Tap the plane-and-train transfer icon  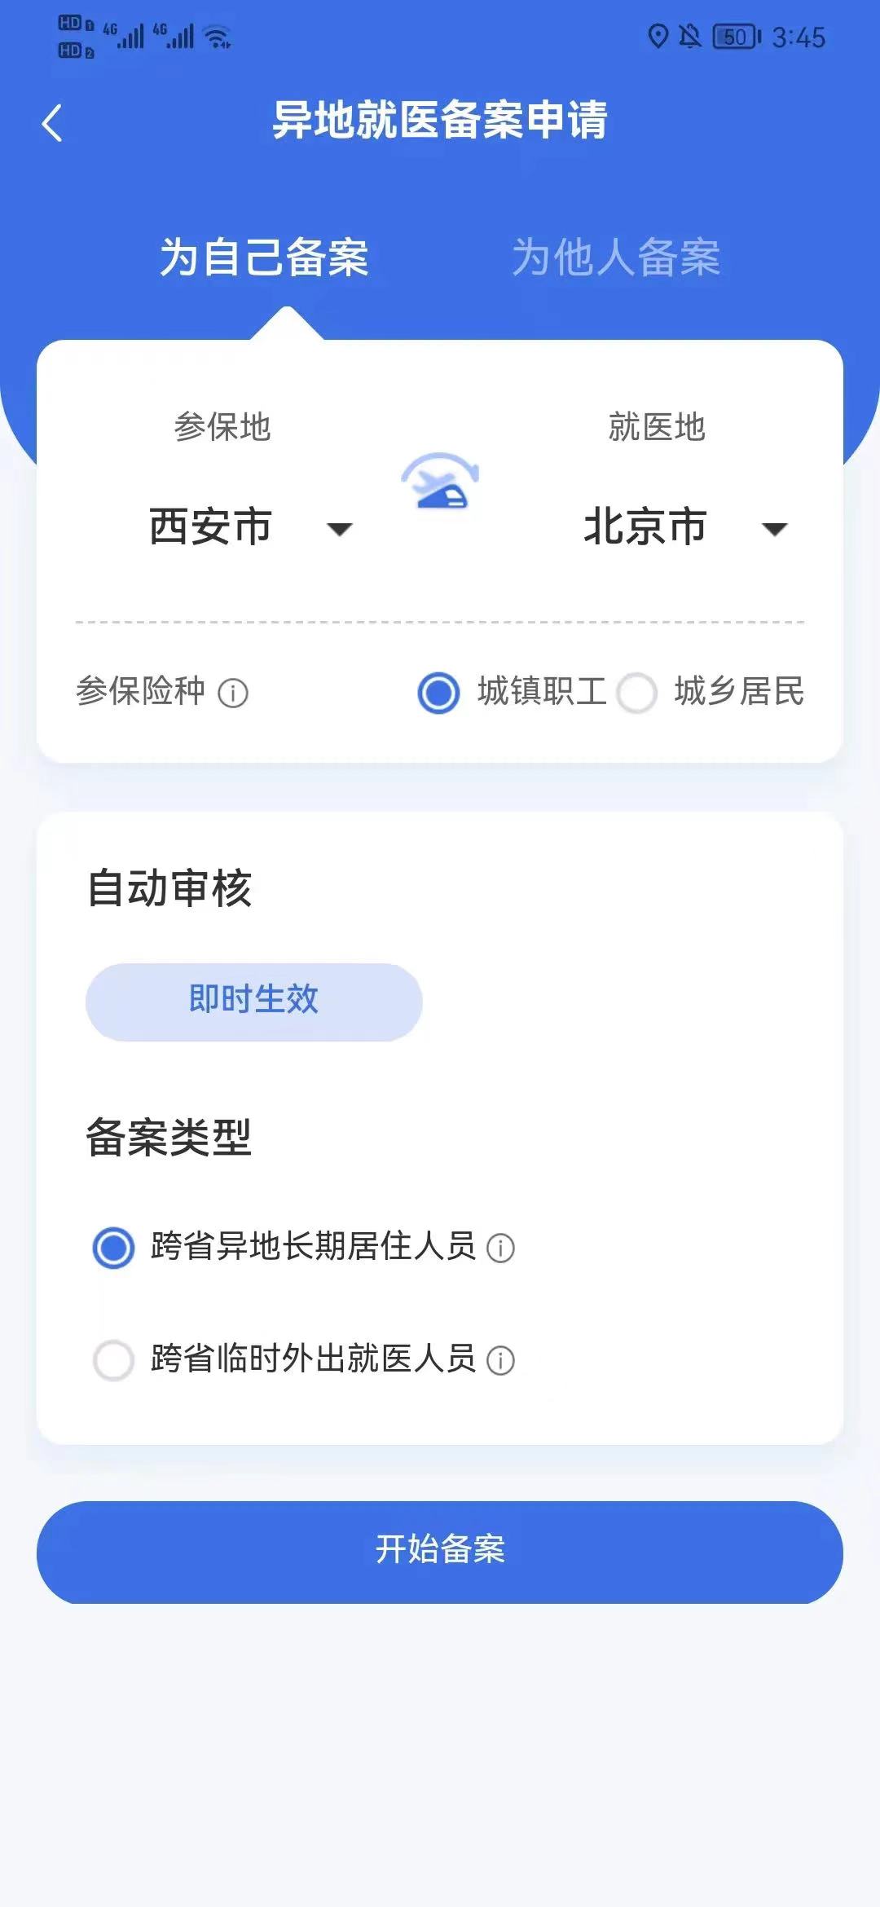coord(440,482)
